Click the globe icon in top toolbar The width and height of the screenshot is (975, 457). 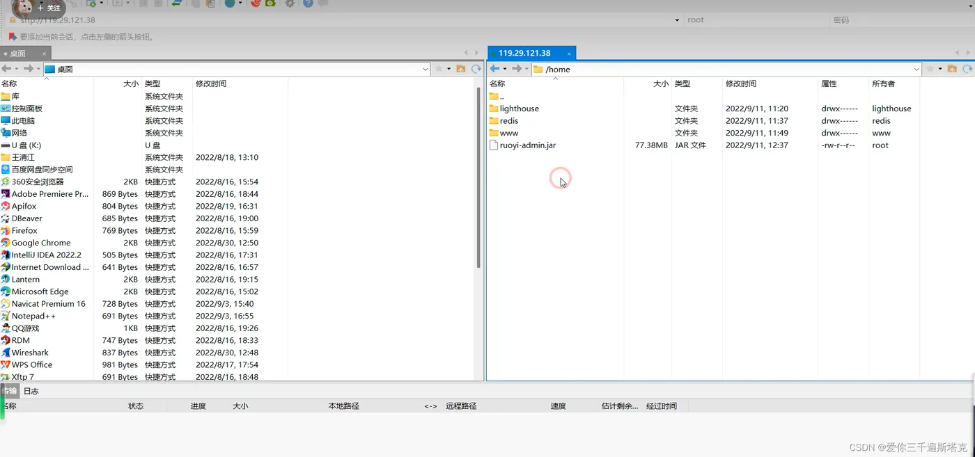(x=231, y=3)
